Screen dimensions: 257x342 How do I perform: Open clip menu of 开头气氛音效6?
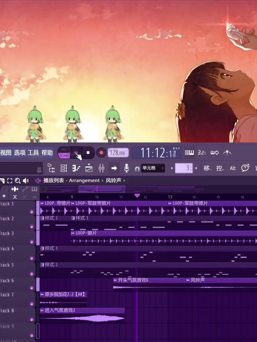tap(115, 280)
